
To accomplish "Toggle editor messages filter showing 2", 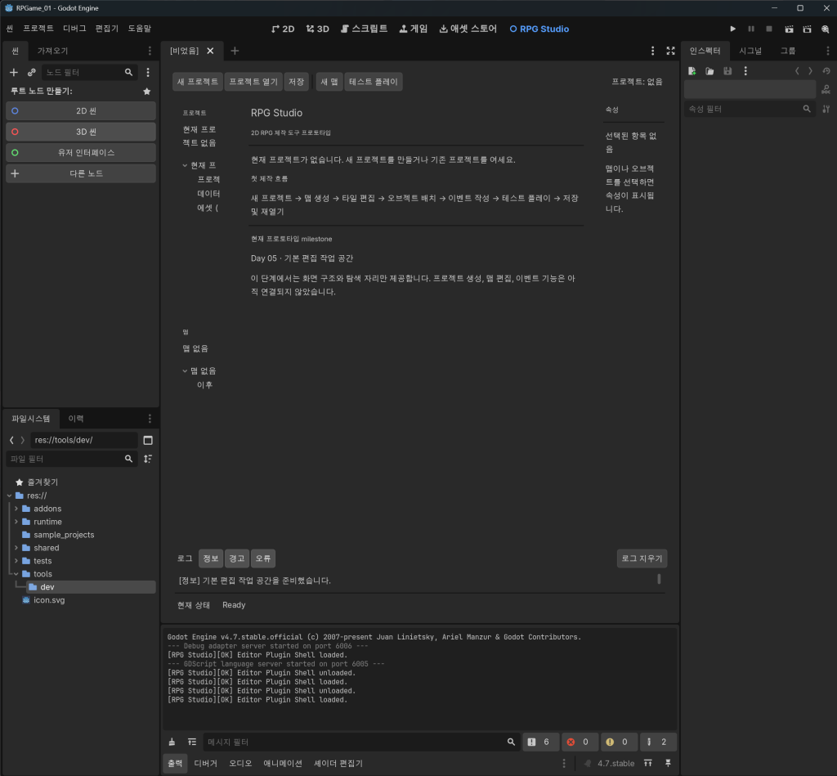I will tap(658, 742).
